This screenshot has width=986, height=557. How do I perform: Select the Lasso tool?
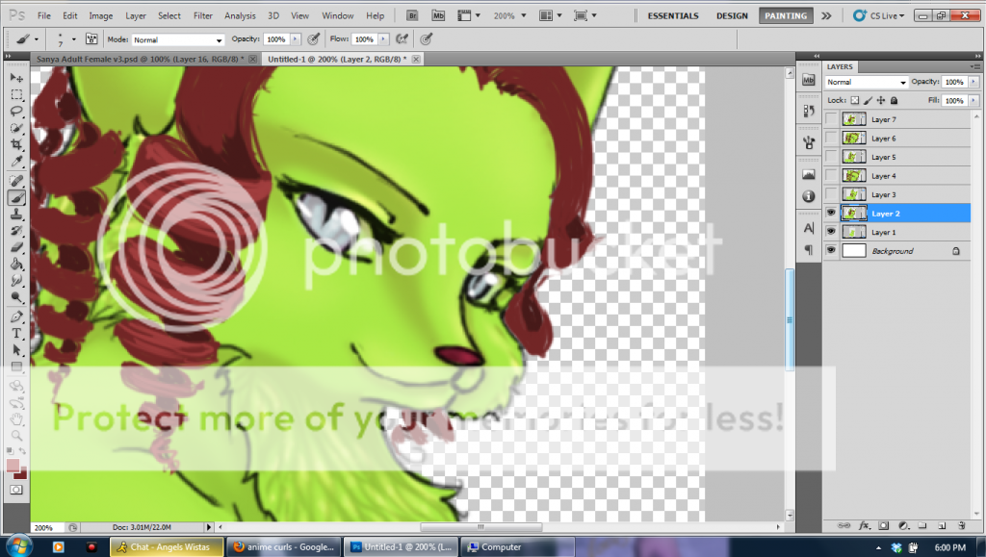tap(16, 111)
